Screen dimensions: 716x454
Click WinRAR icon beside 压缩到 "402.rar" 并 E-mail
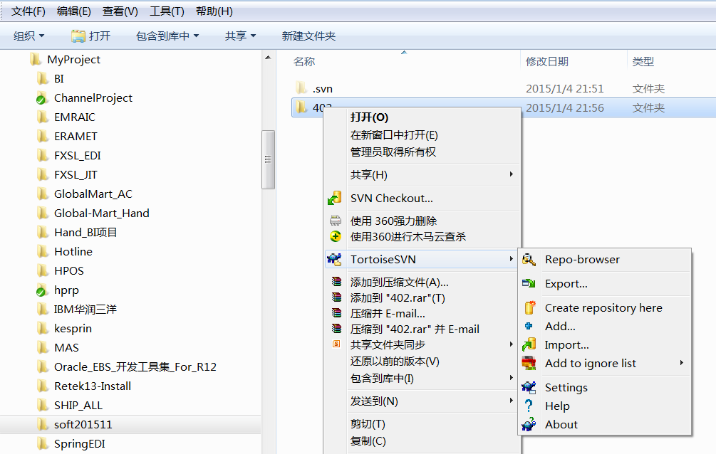[x=336, y=329]
